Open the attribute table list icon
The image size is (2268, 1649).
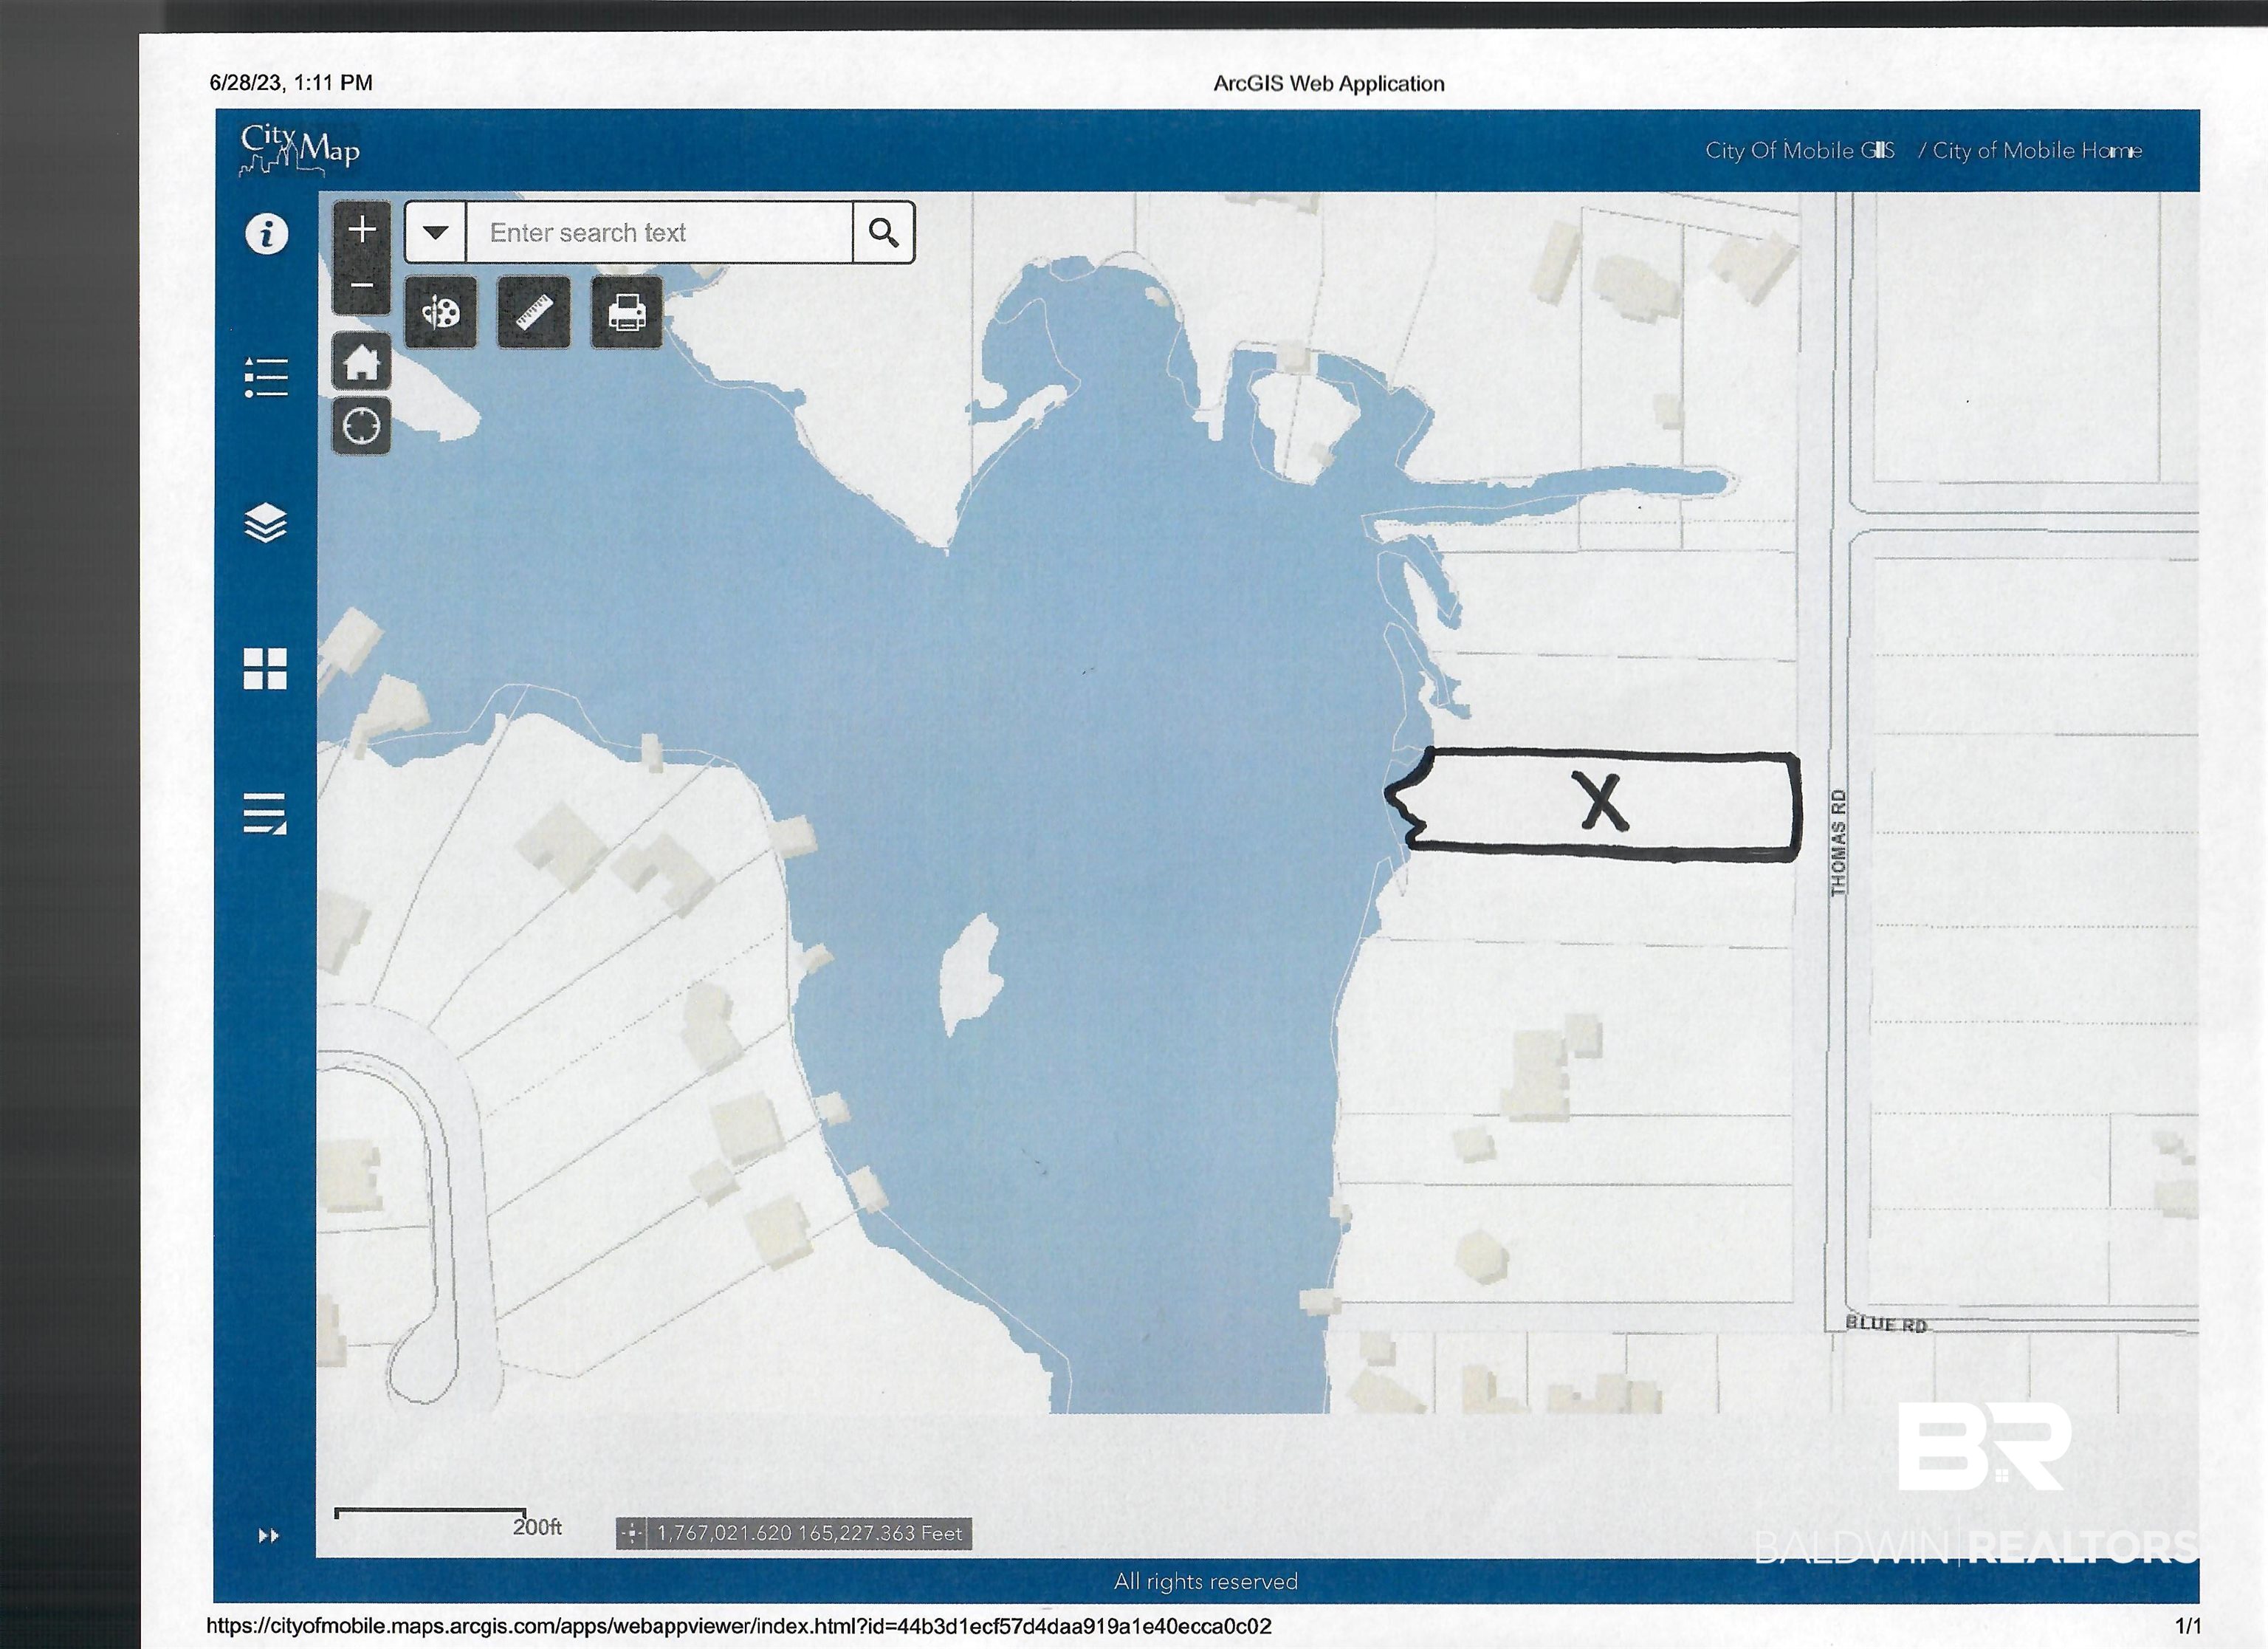[266, 813]
